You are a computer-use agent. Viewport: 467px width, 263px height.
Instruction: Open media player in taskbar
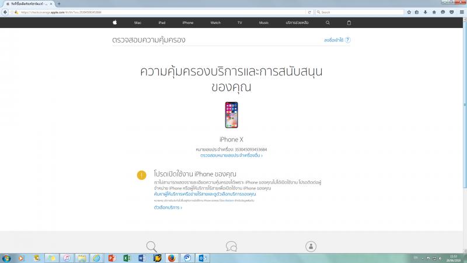click(21, 258)
